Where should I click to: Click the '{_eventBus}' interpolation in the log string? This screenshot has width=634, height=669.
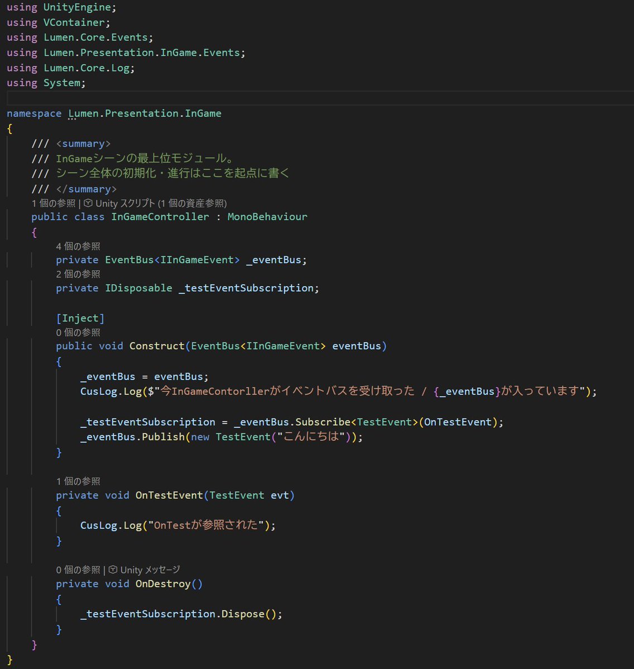[x=467, y=391]
